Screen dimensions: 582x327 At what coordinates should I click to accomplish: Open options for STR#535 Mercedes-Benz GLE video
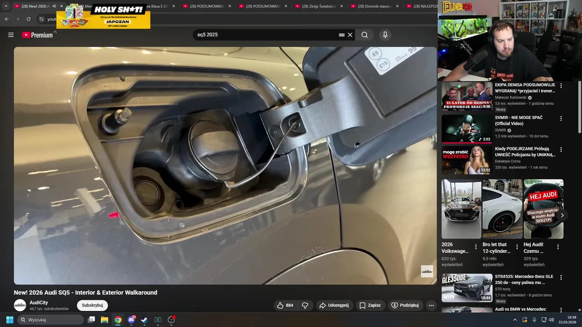pos(561,277)
